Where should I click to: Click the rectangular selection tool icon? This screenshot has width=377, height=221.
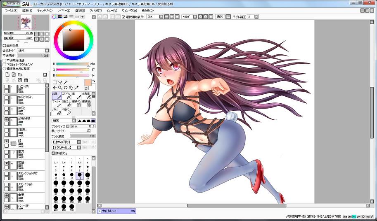coord(55,82)
